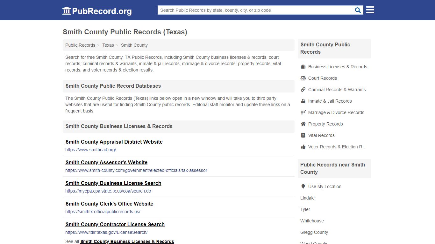Viewport: 435px width, 244px height.
Task: Go to Texas breadcrumb
Action: 108,45
